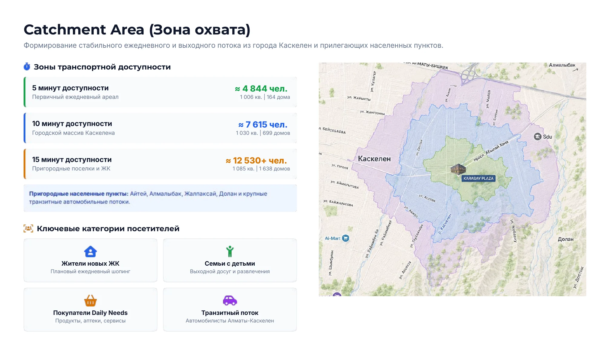Click the visitors group icon near Ключевые категории

(x=28, y=228)
